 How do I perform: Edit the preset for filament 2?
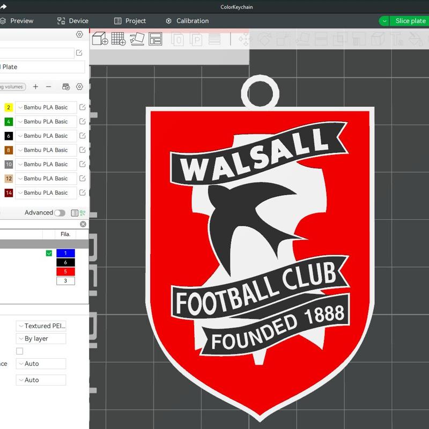83,107
